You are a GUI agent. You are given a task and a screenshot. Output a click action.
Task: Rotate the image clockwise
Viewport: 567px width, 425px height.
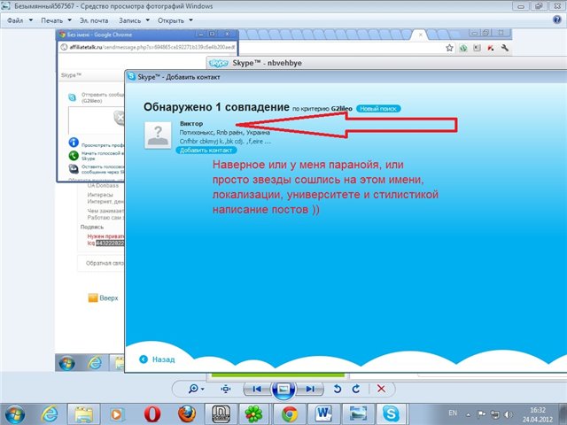(x=354, y=389)
